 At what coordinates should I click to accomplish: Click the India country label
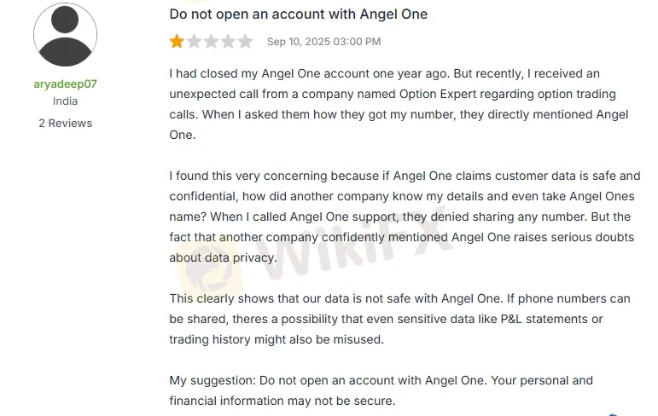click(65, 101)
